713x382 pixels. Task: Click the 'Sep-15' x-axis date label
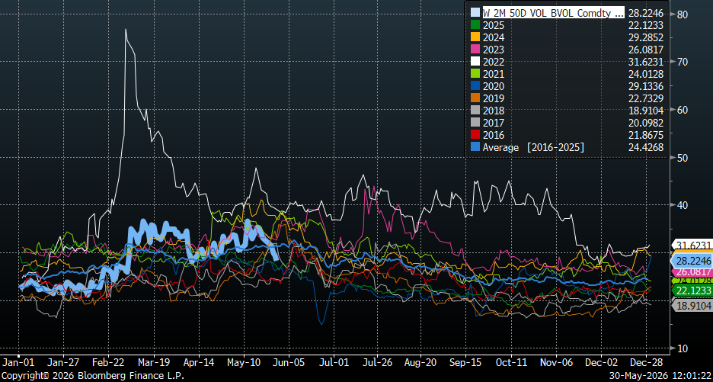click(x=465, y=363)
